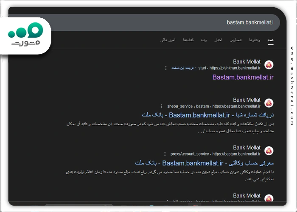
Task: Click the proxyAccount_service URL breadcrumb
Action: click(216, 154)
